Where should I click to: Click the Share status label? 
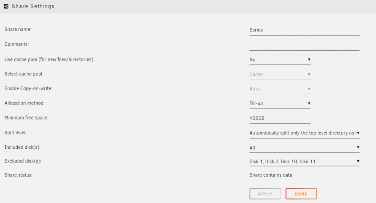coord(18,175)
